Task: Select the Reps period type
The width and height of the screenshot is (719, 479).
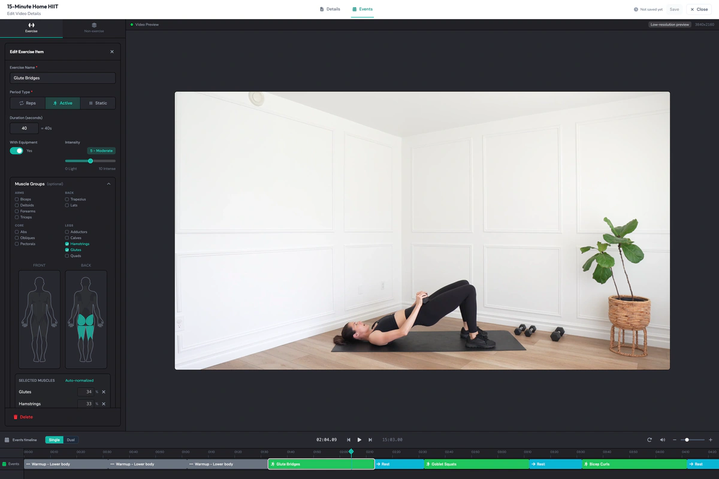Action: (28, 103)
